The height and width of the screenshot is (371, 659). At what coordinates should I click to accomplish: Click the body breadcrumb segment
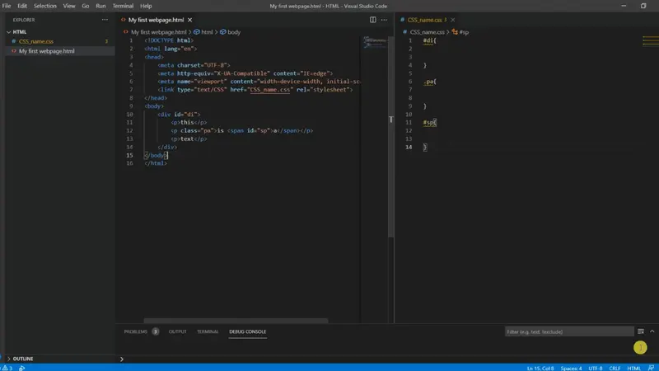(234, 32)
